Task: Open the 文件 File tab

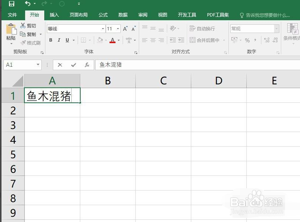Action: click(12, 15)
